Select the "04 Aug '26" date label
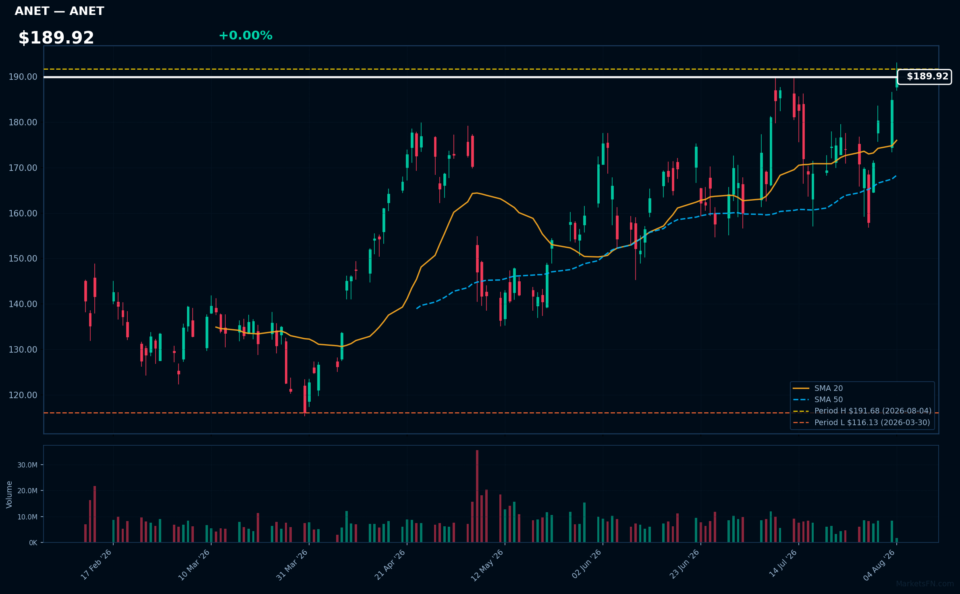Viewport: 960px width, 594px height. point(880,565)
